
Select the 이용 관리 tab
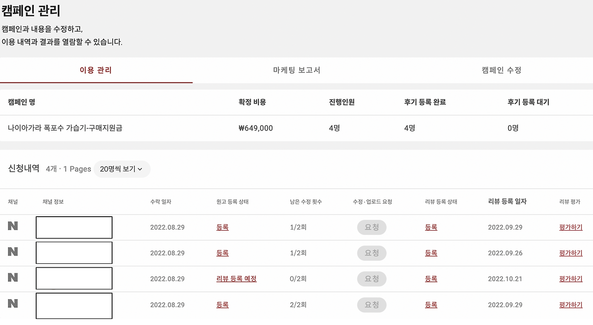coord(96,70)
